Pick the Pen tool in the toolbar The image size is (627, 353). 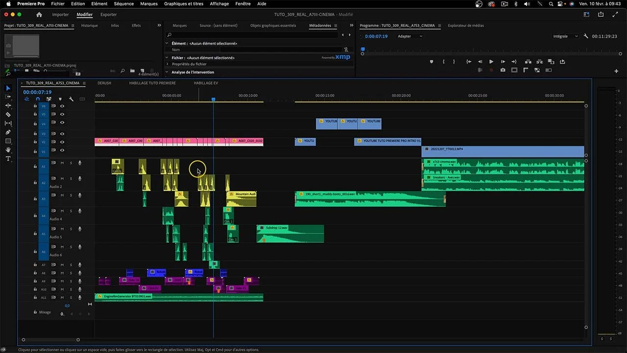click(8, 132)
